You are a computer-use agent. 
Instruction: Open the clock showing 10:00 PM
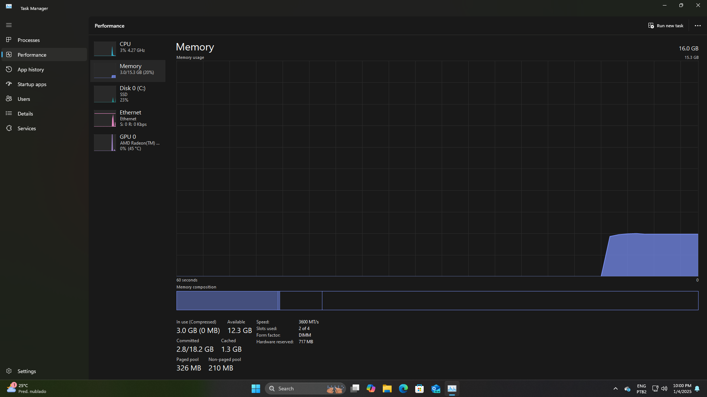[682, 389]
